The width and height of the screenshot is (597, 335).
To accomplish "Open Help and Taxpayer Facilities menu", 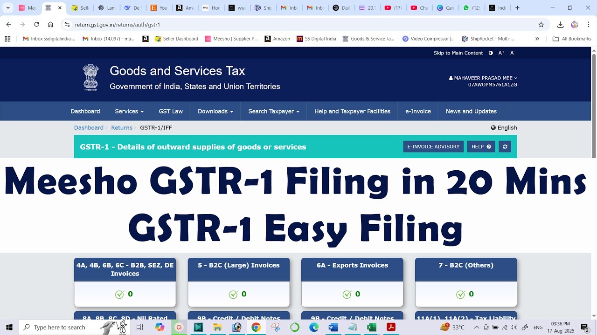I will tap(352, 111).
